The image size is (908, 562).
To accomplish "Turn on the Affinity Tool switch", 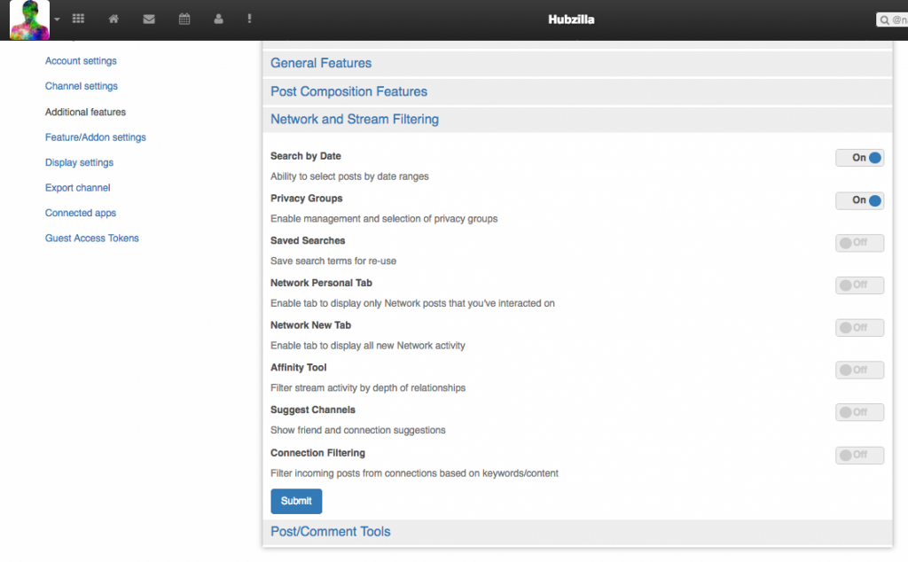I will pyautogui.click(x=859, y=370).
